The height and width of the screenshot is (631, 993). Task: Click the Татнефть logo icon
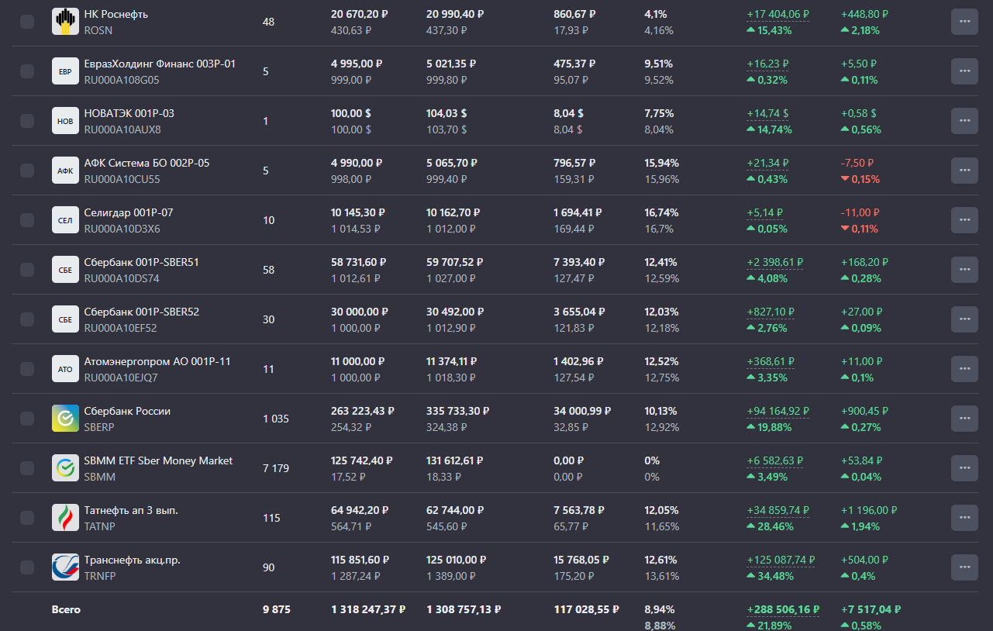click(65, 518)
